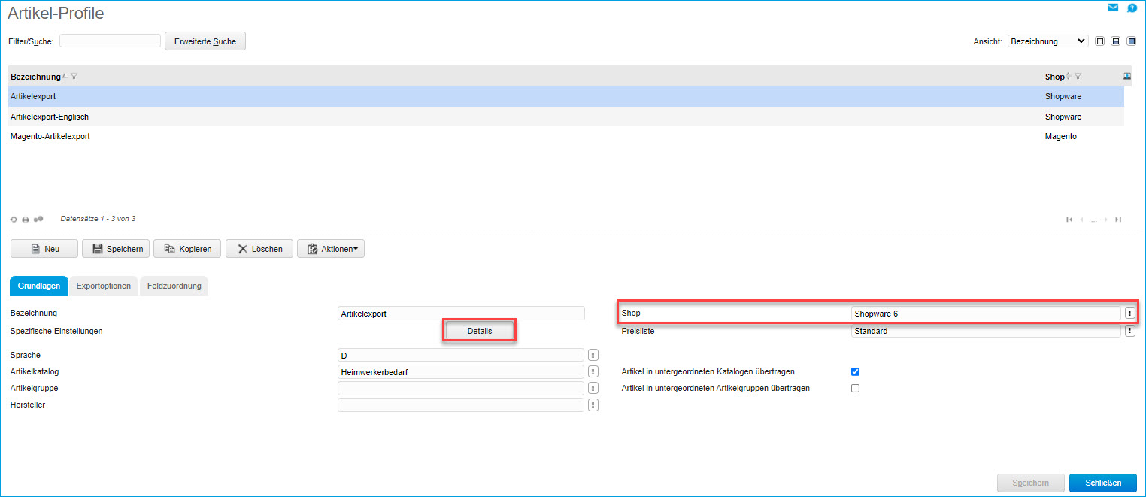Switch to the Exportoptionen tab

coord(104,286)
